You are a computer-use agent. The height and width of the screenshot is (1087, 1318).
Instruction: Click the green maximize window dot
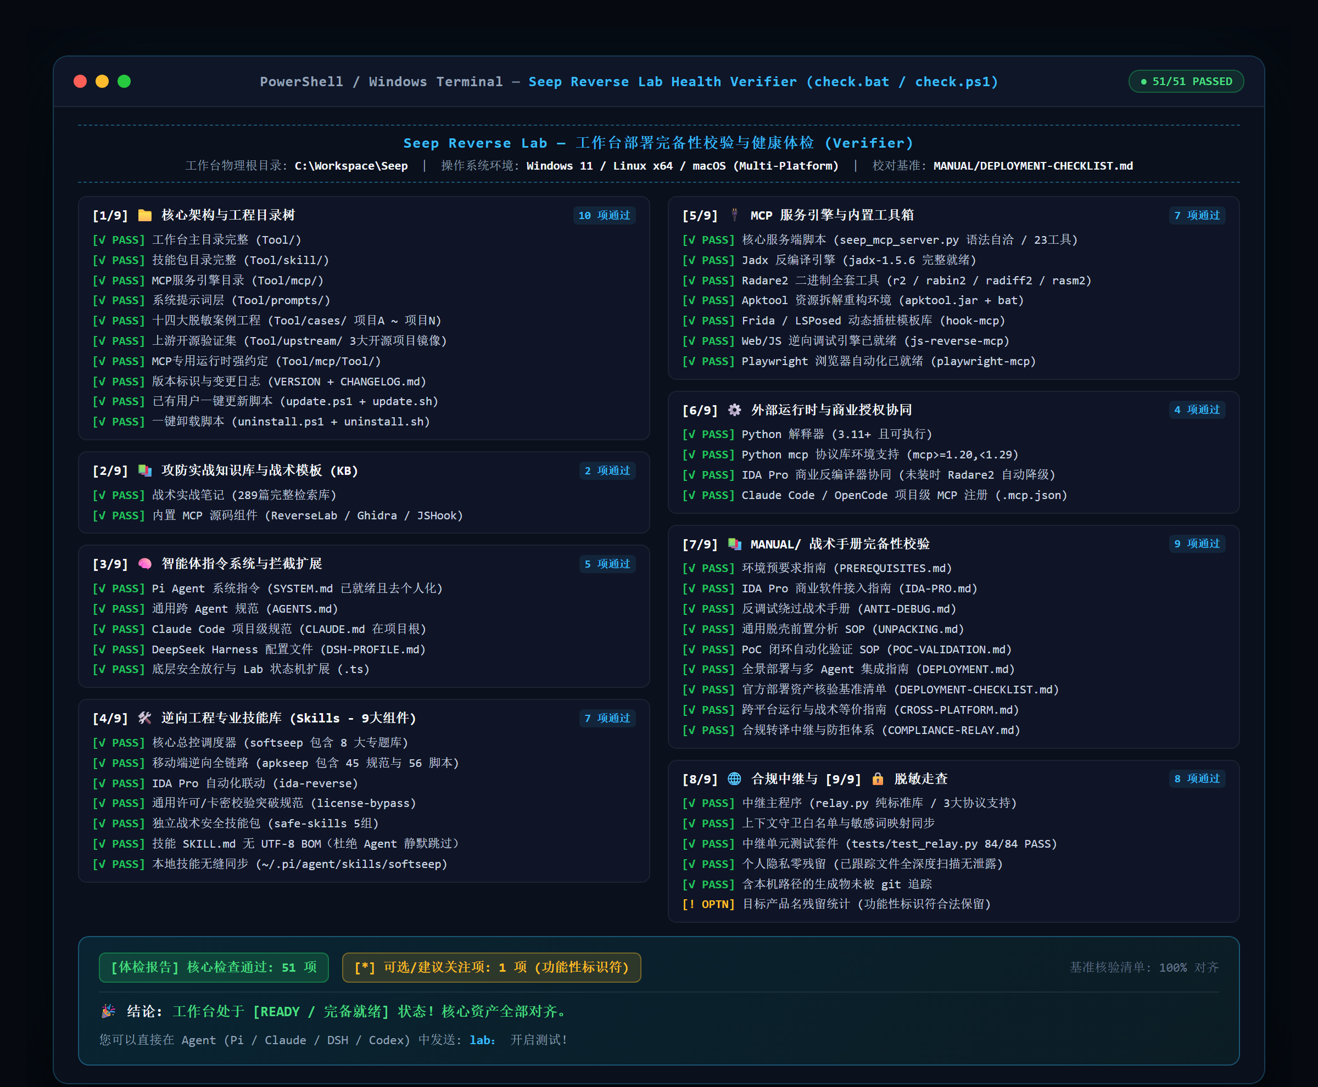coord(124,81)
